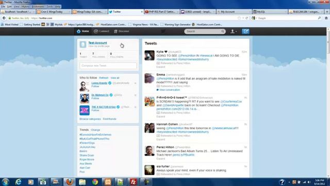
Task: Switch to the MySQL browser tab
Action: [x=270, y=12]
